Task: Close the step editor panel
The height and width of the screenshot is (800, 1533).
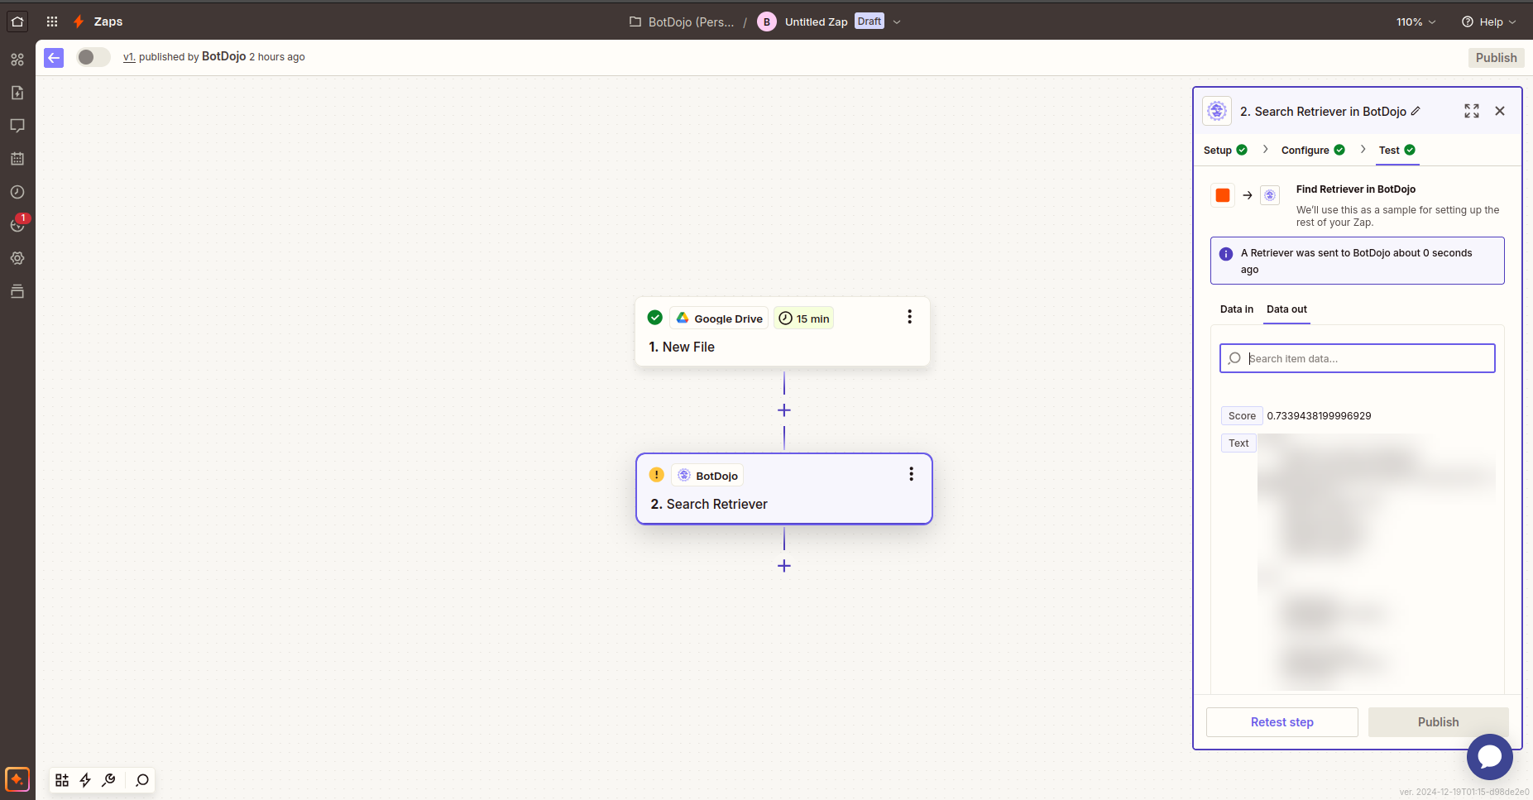Action: (x=1500, y=111)
